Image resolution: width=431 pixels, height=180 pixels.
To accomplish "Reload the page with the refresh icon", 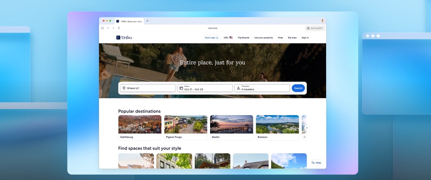I will [x=119, y=28].
